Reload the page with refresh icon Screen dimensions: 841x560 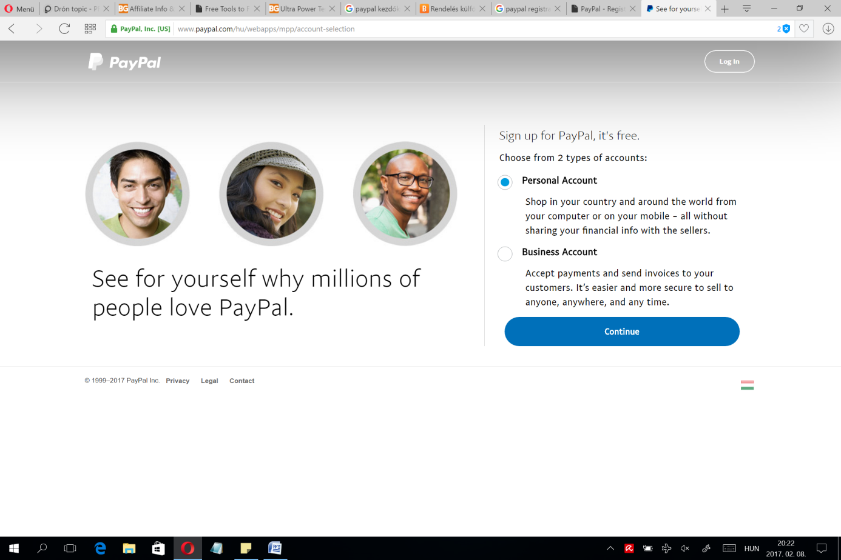pos(64,28)
